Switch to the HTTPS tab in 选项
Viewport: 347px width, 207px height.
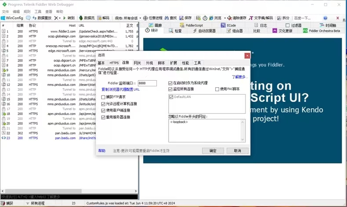click(114, 63)
